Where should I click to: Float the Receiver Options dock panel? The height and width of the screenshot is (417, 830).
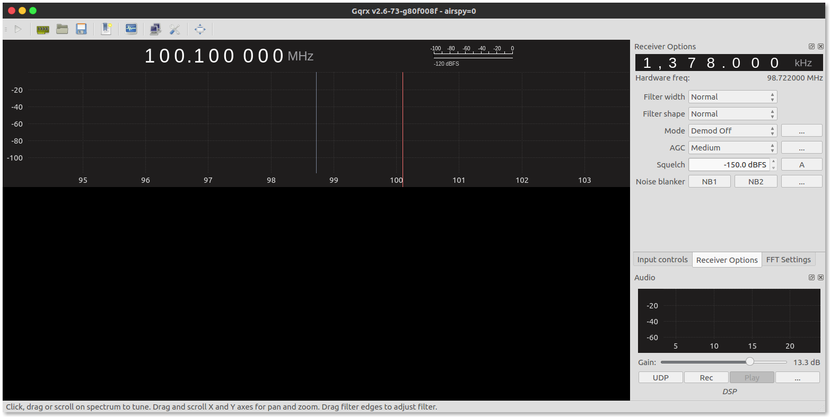811,47
